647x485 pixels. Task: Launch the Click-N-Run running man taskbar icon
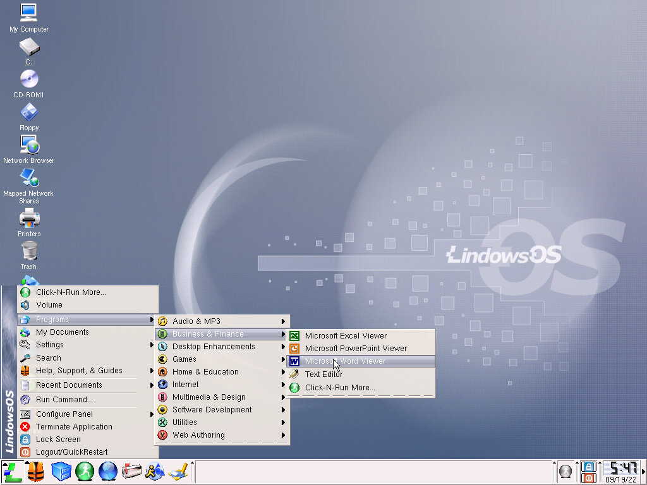click(x=85, y=472)
